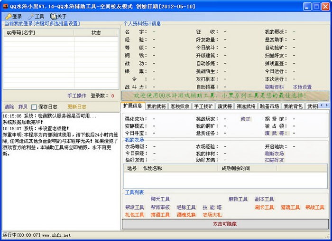Screen dimensions: 332x241
Task: Sort by QQ号码[名字] column header
Action: [x=21, y=33]
